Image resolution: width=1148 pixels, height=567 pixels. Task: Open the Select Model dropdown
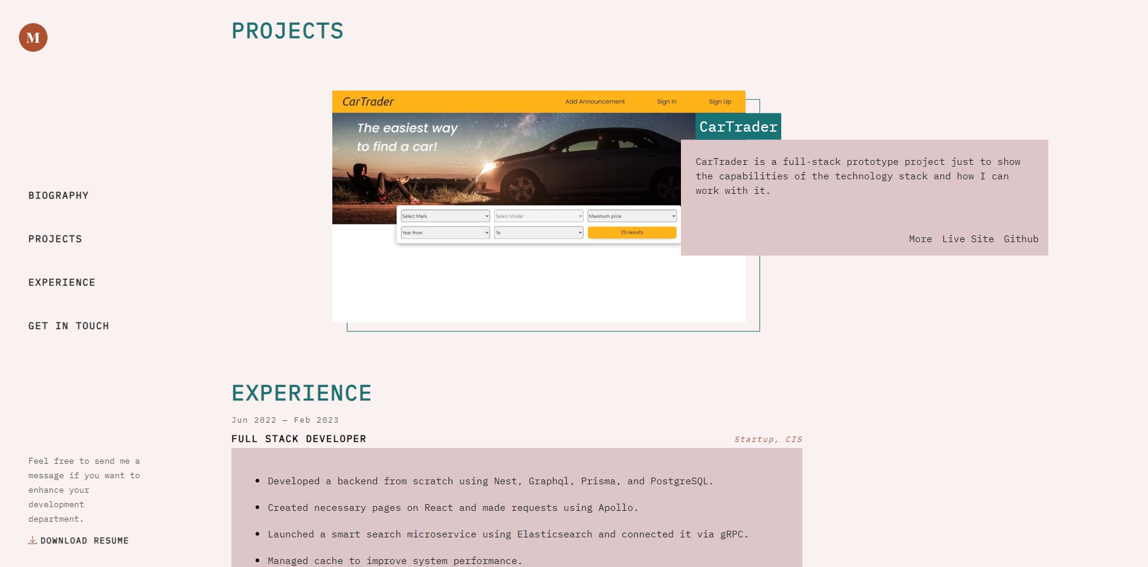coord(538,216)
